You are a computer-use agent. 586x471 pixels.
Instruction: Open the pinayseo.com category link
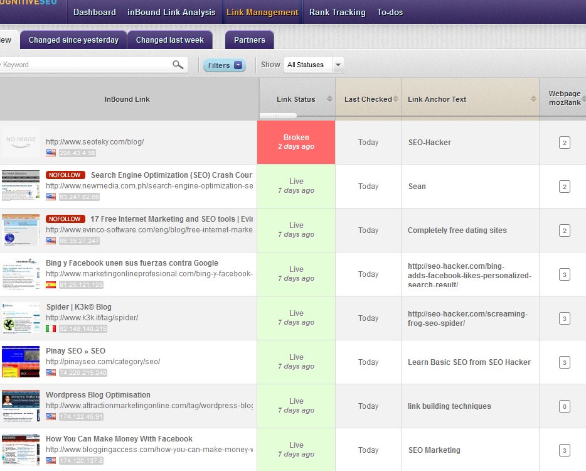[x=103, y=362]
